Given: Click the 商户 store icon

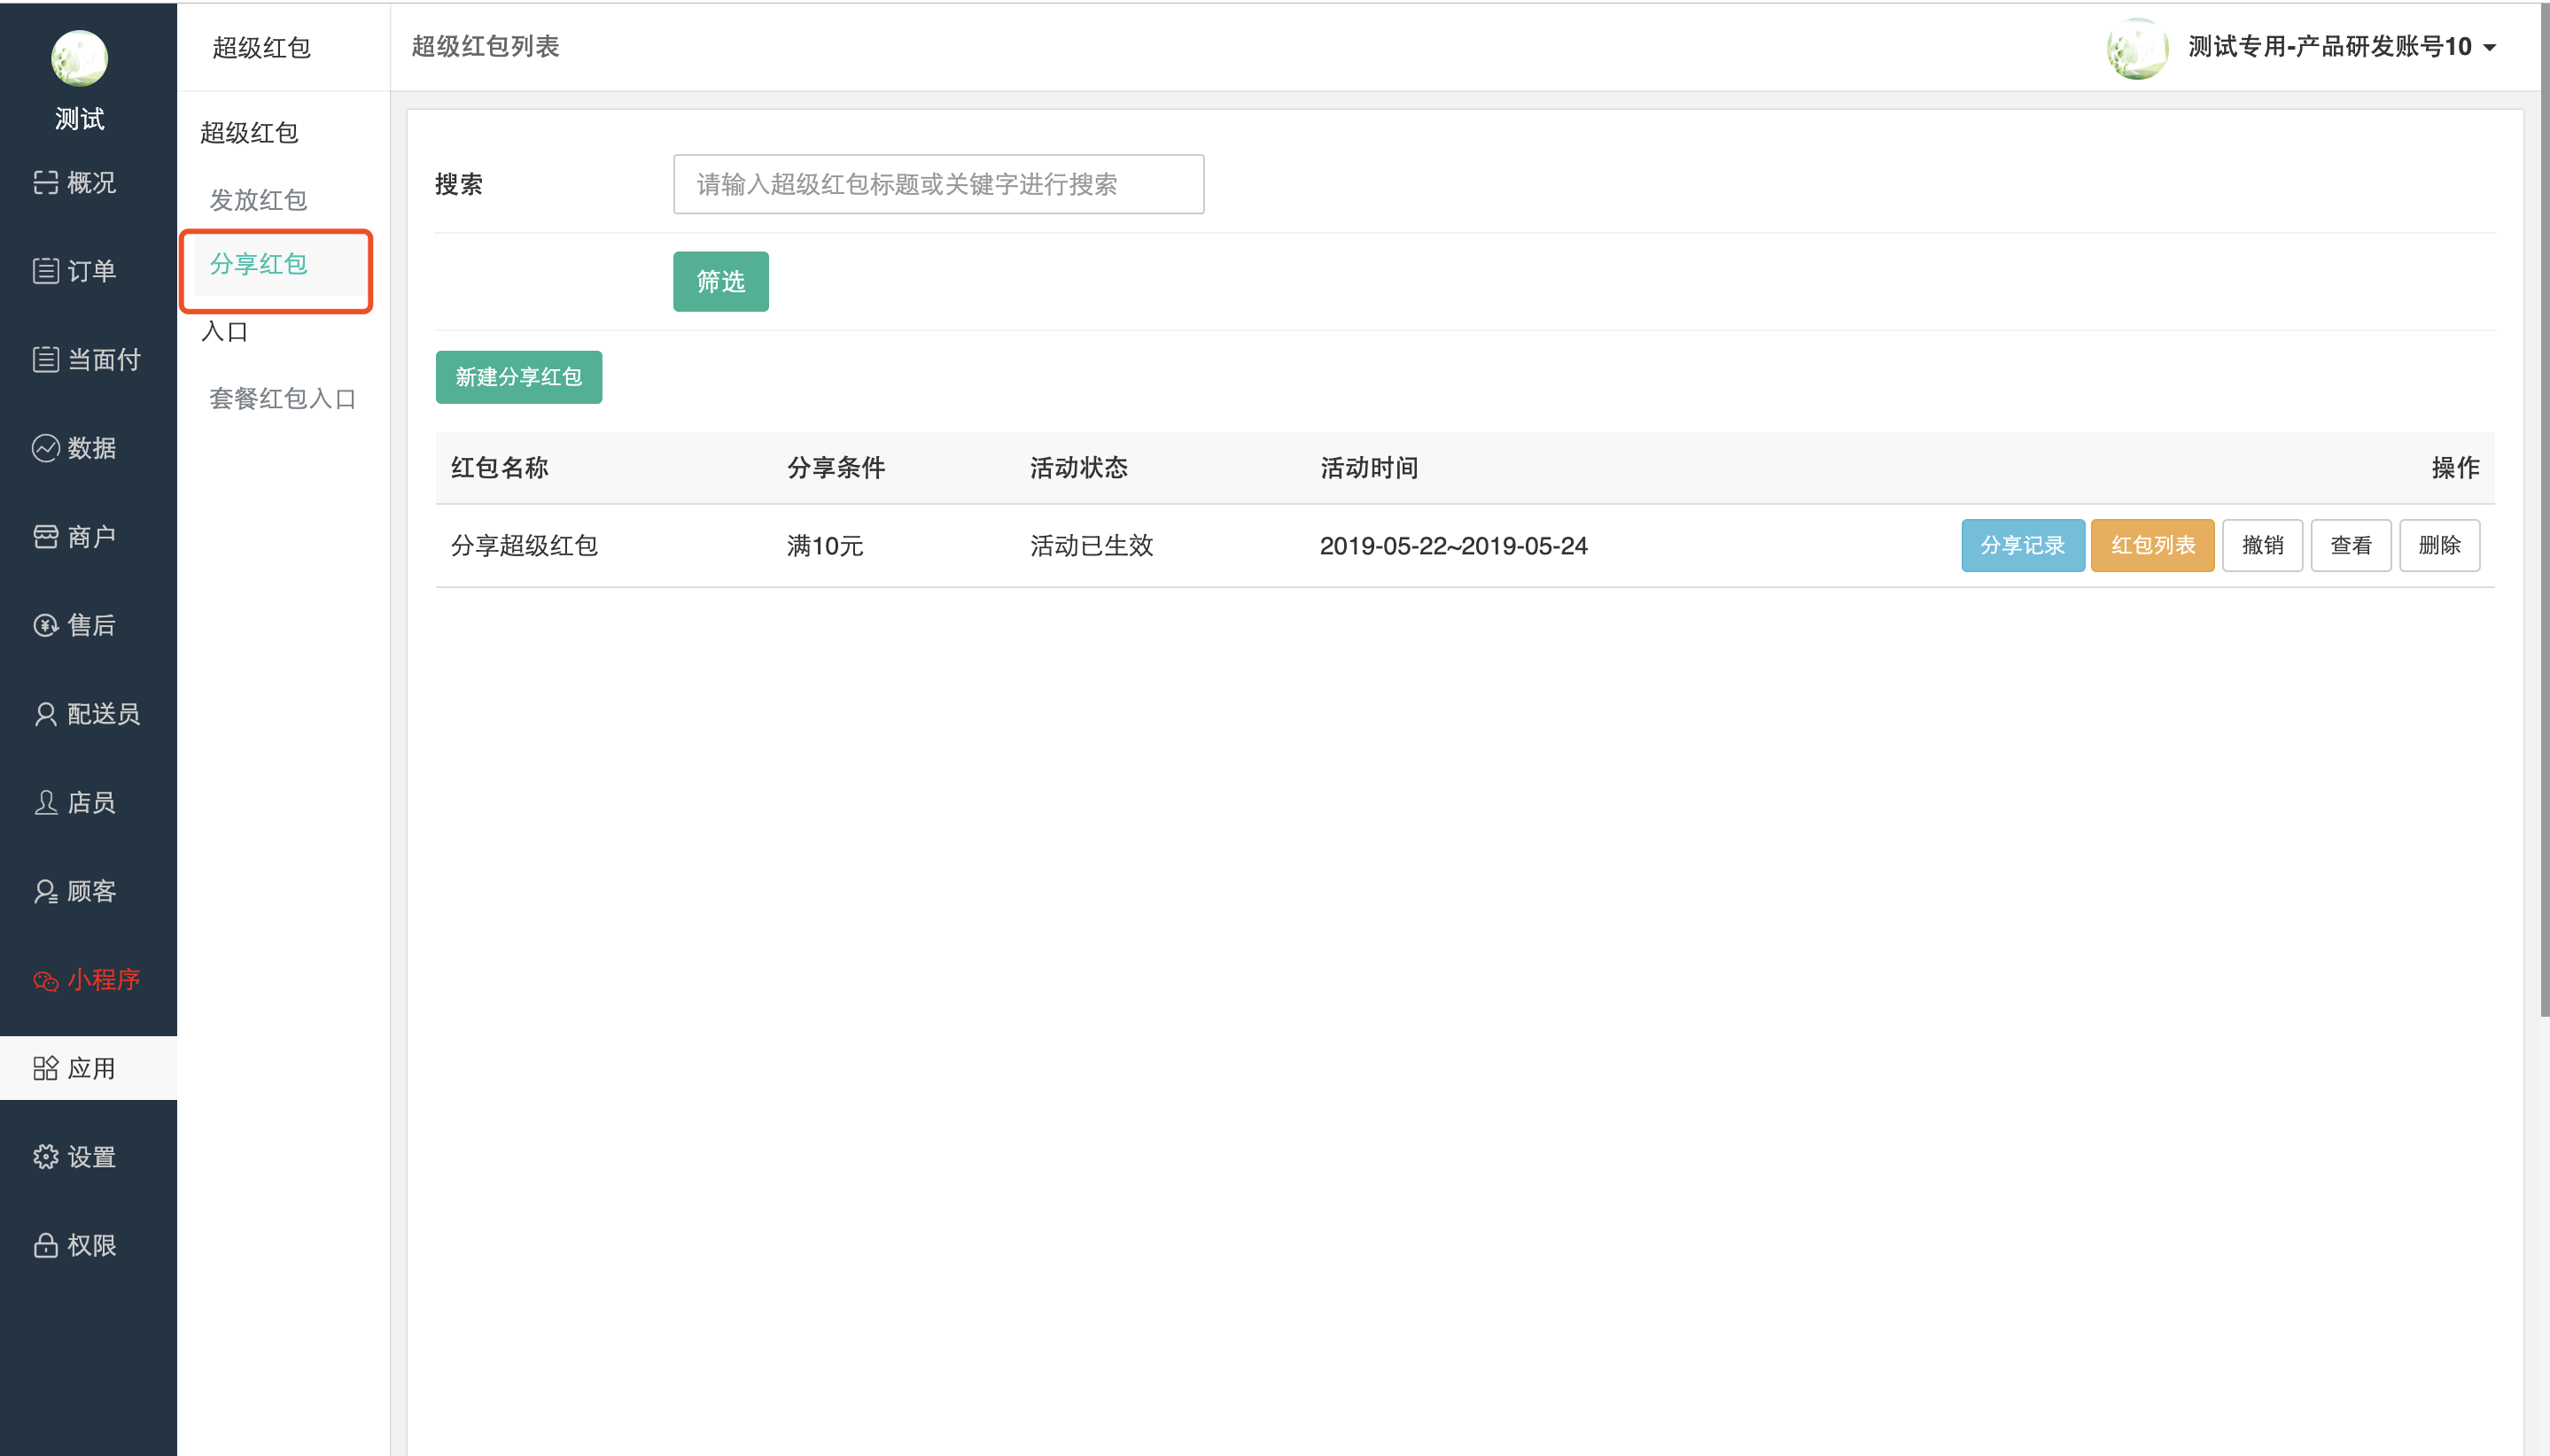Looking at the screenshot, I should [45, 537].
